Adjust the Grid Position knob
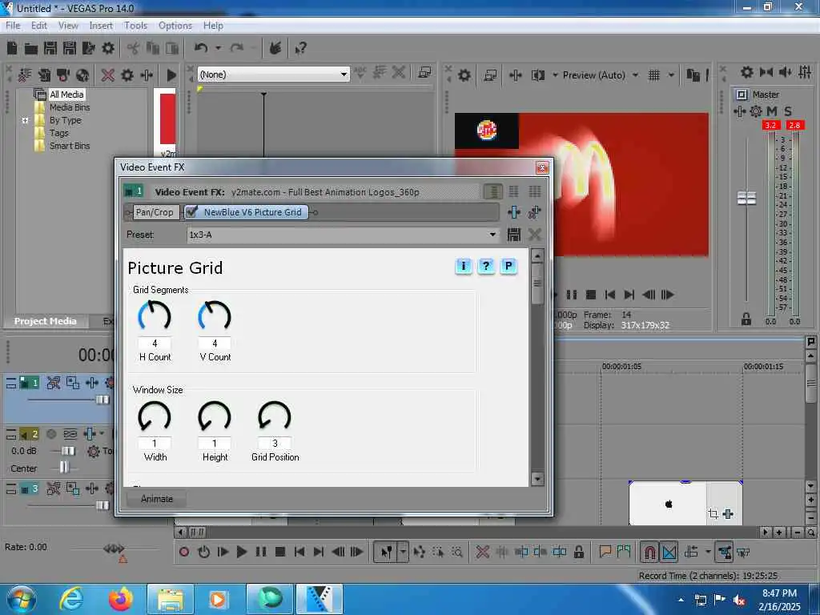Screen dimensions: 820x615 coord(275,416)
